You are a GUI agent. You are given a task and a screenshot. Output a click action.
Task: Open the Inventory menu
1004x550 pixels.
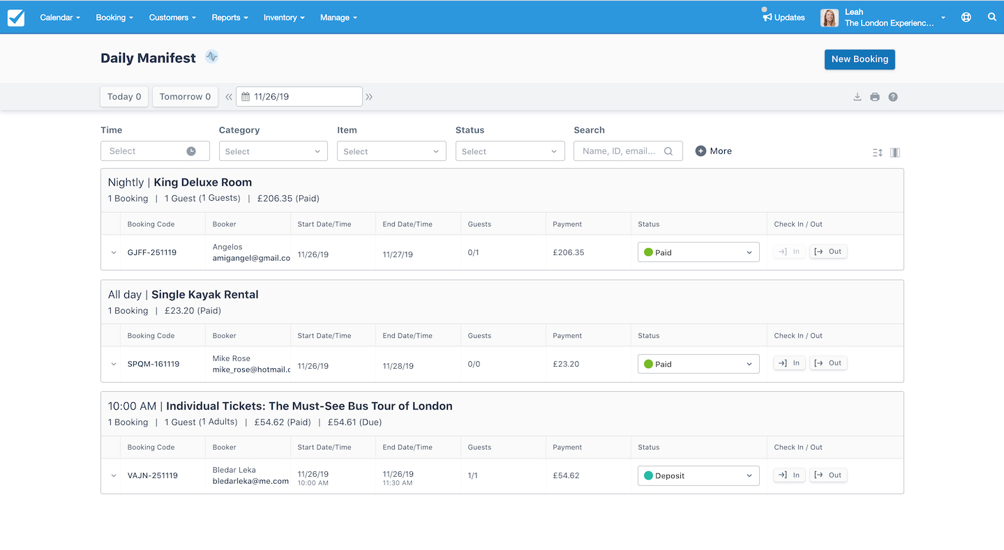pyautogui.click(x=284, y=17)
